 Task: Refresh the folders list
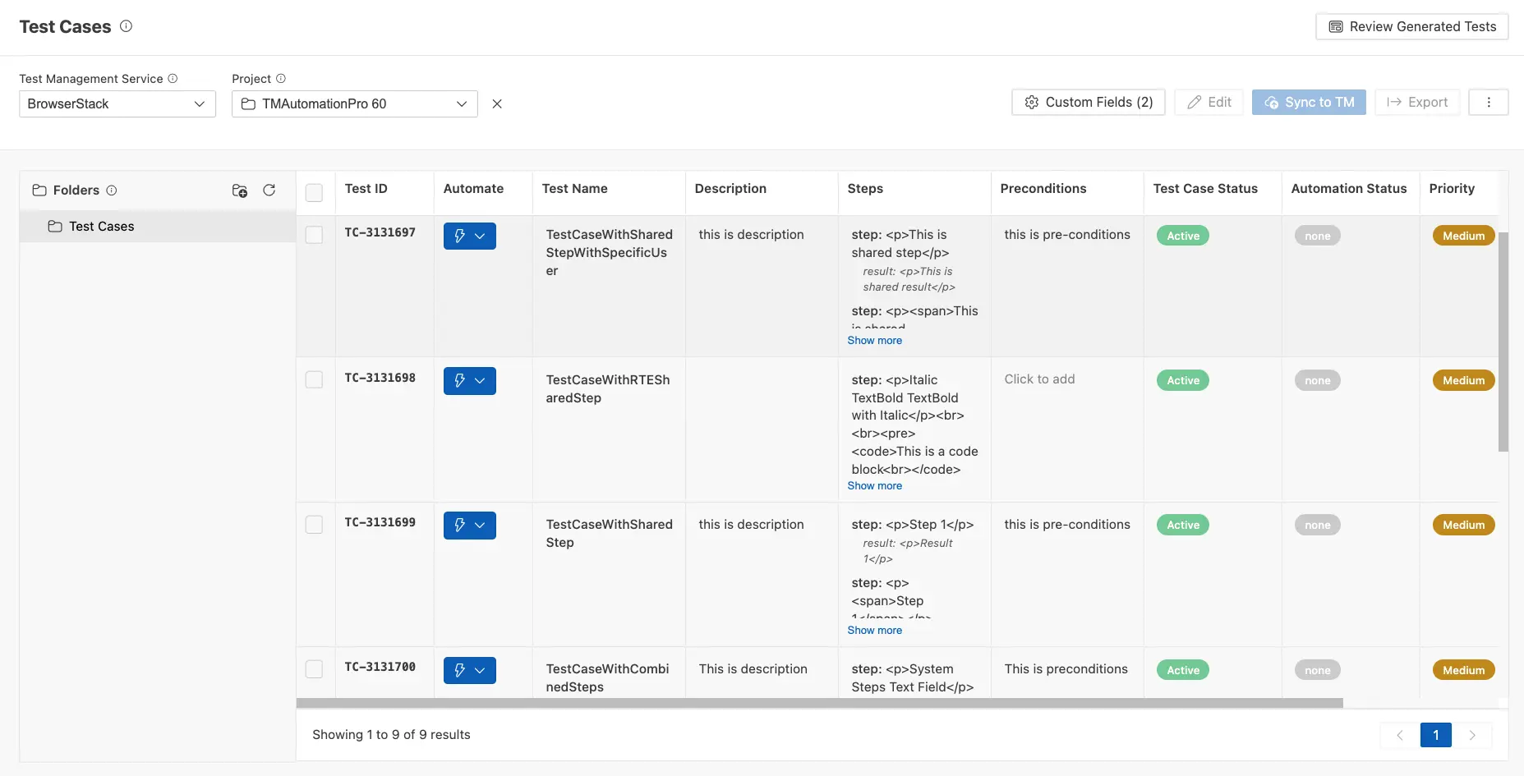point(269,190)
